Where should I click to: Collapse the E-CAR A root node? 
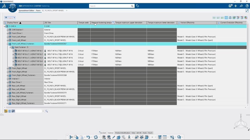(5, 26)
